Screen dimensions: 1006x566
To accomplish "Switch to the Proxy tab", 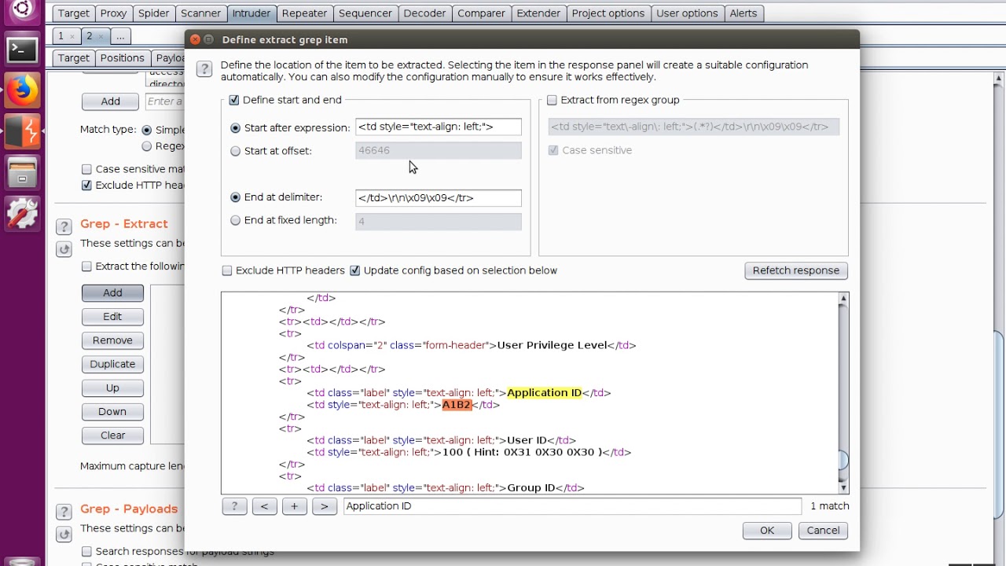I will pyautogui.click(x=114, y=13).
